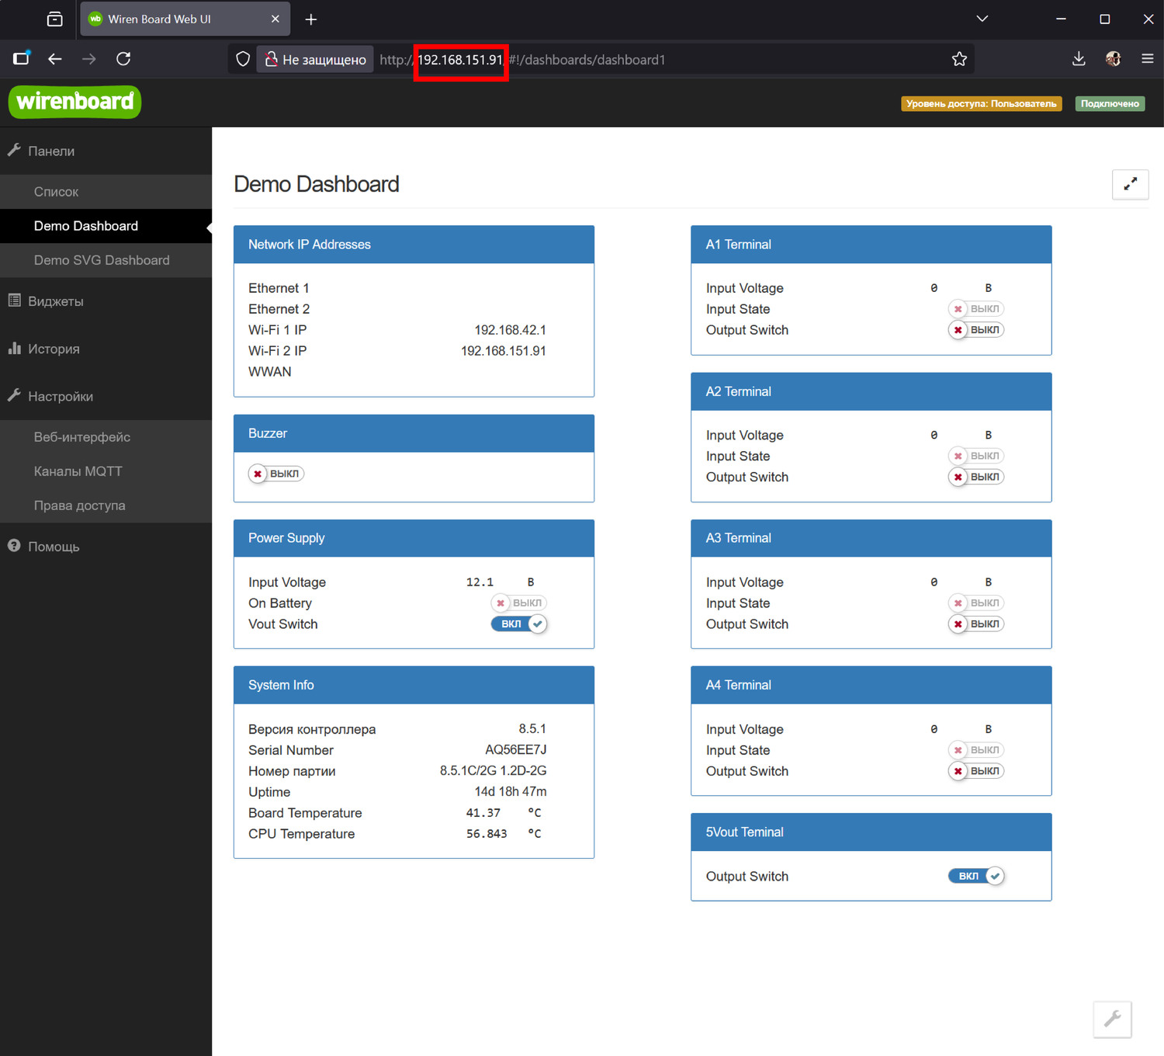This screenshot has width=1164, height=1056.
Task: Toggle the 5Vout Terminal Output Switch
Action: [976, 876]
